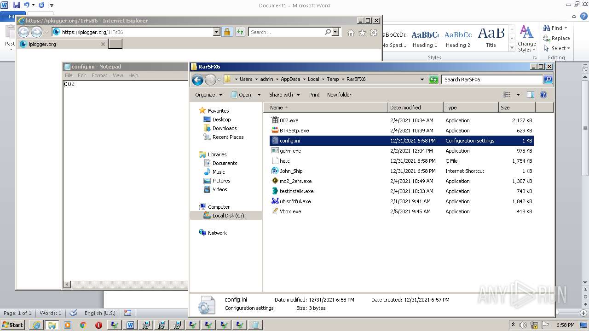Open Windows Media Player from the taskbar
The height and width of the screenshot is (331, 589).
click(67, 325)
